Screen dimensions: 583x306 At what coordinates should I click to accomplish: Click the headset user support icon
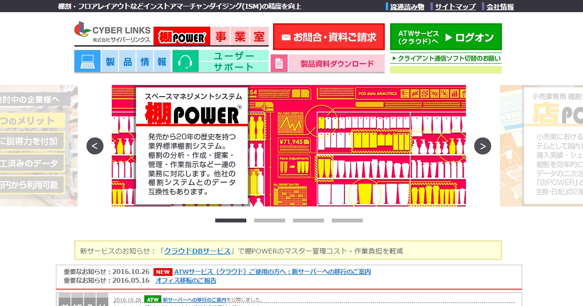(186, 62)
